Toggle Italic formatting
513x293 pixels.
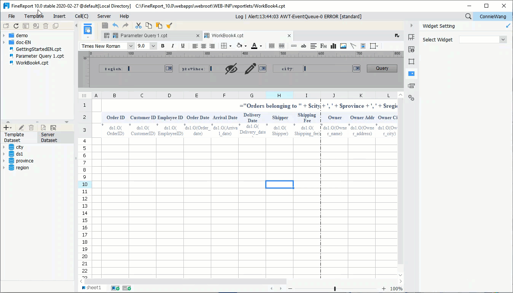pos(173,46)
